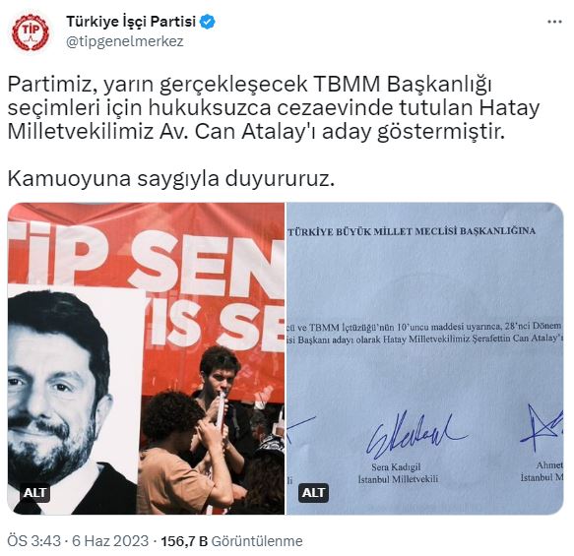Click the 6 Haz 2023 date
574x556 pixels.
(x=110, y=541)
